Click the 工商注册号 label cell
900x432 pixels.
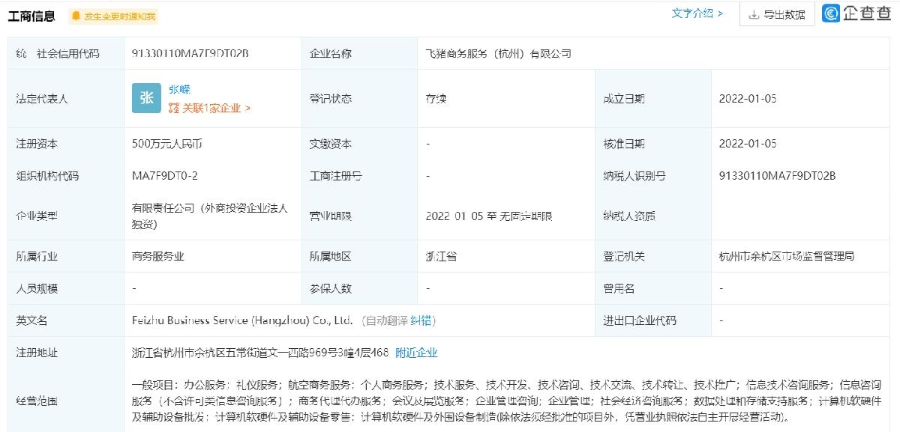tap(359, 176)
